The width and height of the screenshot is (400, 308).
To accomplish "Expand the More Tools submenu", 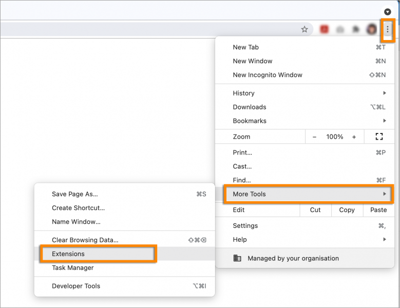I will (305, 194).
